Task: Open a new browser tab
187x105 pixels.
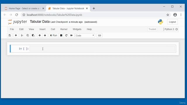Action: point(94,8)
